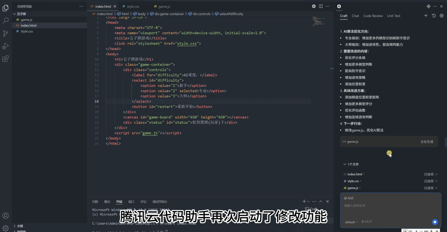The height and width of the screenshot is (232, 447).
Task: Click the game.js link on line 24
Action: (150, 133)
